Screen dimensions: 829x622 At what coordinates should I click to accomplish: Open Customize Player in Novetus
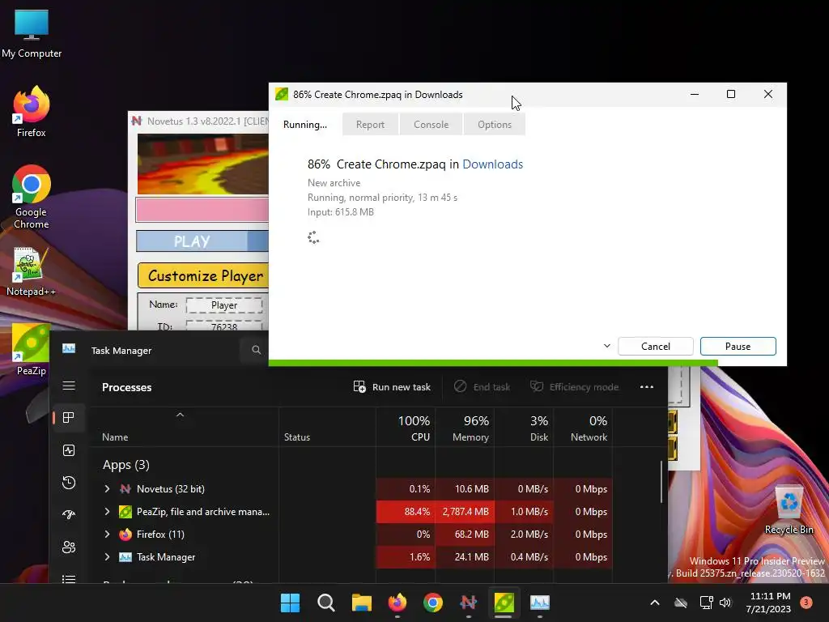[x=203, y=275]
